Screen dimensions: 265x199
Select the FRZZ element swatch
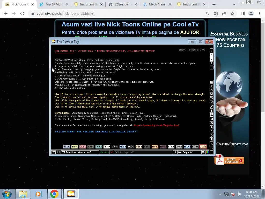123,147
